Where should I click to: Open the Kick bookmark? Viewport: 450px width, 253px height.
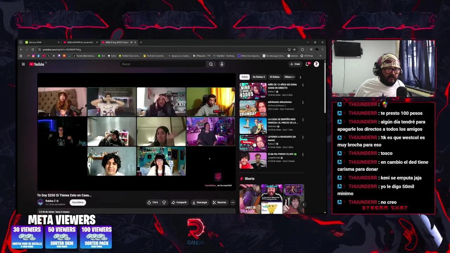101,56
